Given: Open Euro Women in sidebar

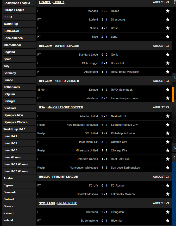Looking at the screenshot, I should (x=19, y=157).
